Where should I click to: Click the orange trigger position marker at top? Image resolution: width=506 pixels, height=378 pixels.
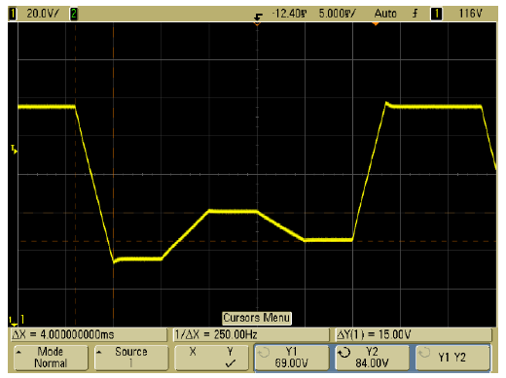pyautogui.click(x=376, y=23)
